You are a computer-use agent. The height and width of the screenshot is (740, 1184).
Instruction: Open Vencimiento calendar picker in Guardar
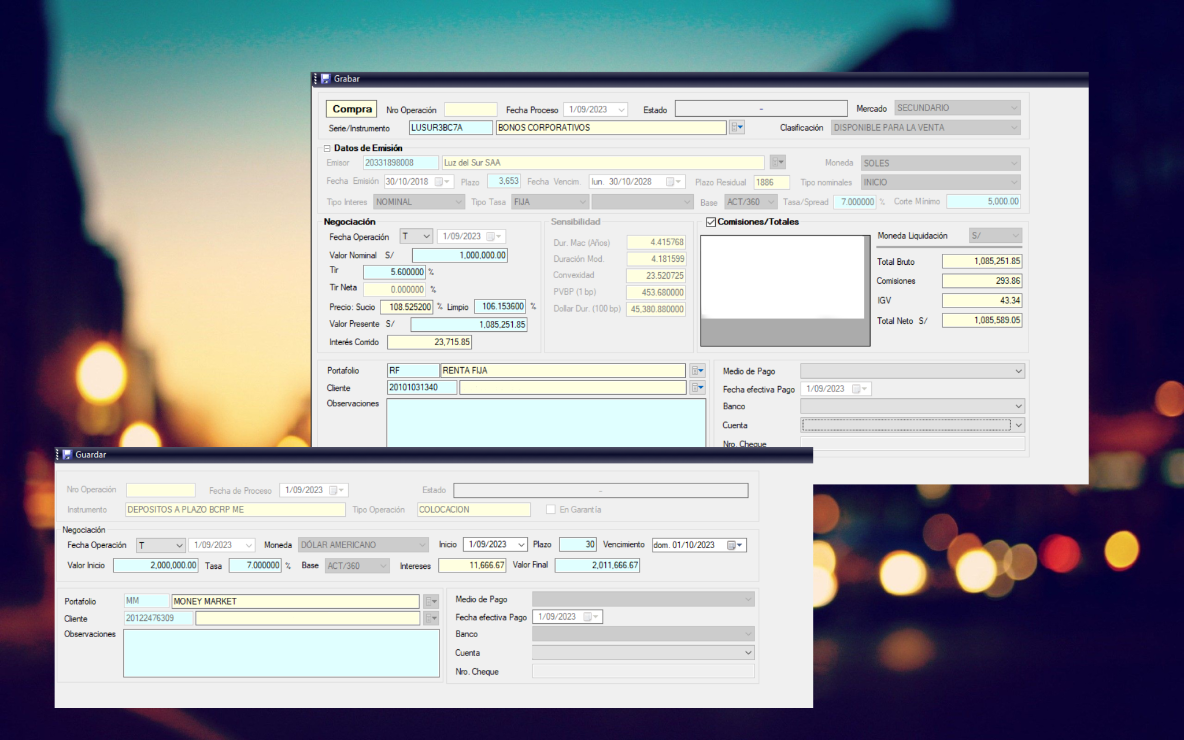point(735,545)
